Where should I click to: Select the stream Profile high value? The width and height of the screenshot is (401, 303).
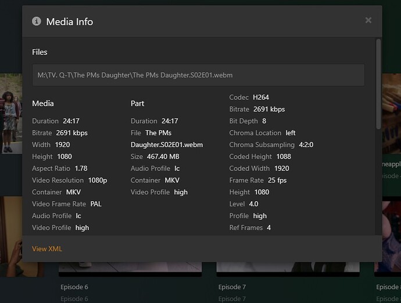click(x=260, y=216)
